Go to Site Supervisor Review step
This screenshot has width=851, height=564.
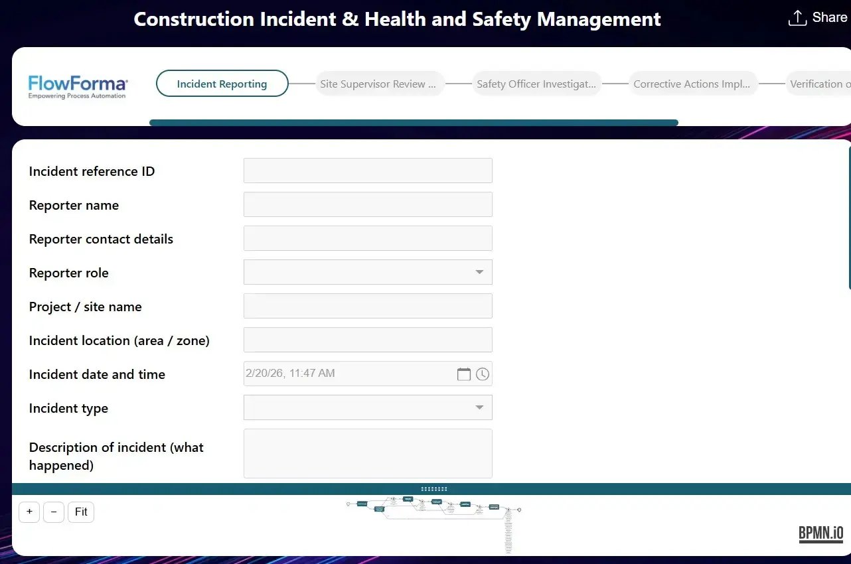point(378,84)
